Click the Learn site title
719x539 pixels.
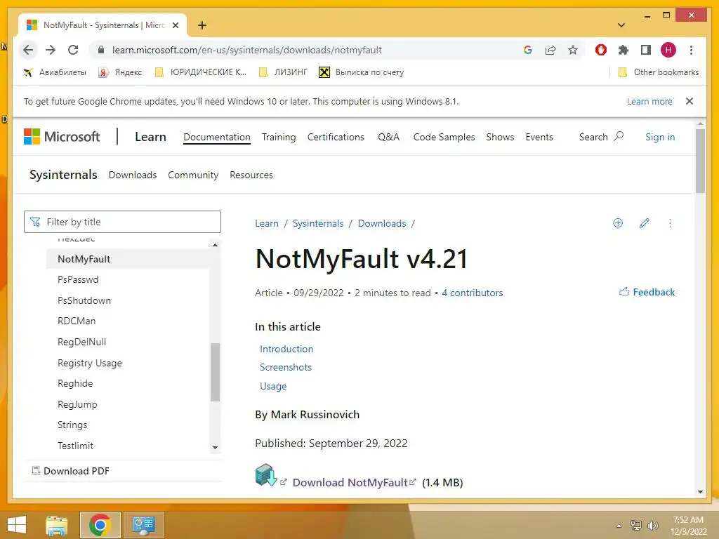click(150, 137)
